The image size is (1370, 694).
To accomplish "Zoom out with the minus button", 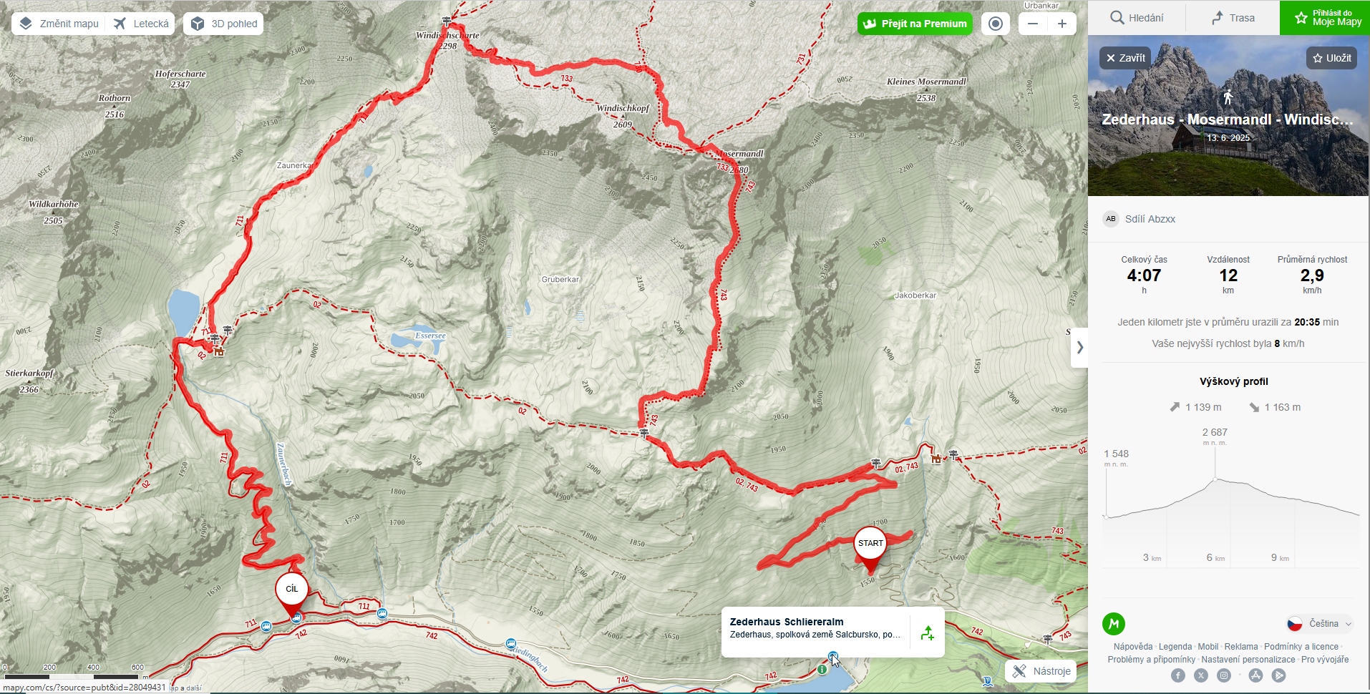I will pyautogui.click(x=1032, y=24).
